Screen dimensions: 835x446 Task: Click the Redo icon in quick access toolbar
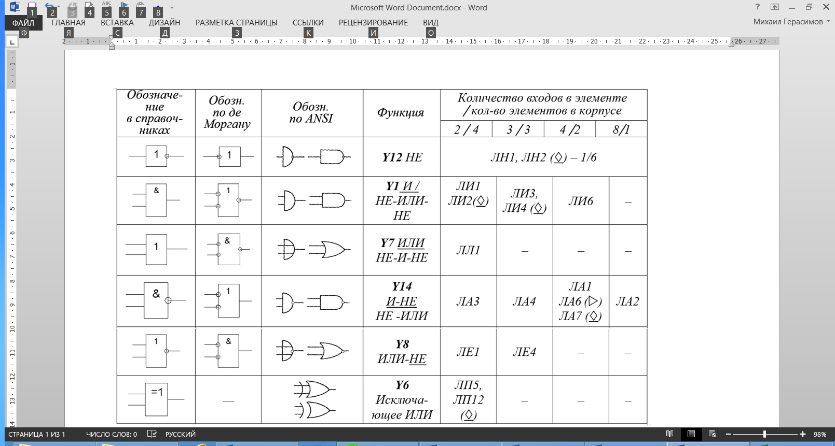[73, 7]
